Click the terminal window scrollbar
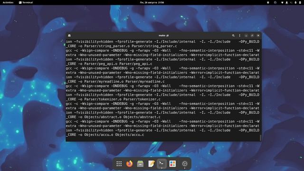304x171 pixels. click(260, 138)
